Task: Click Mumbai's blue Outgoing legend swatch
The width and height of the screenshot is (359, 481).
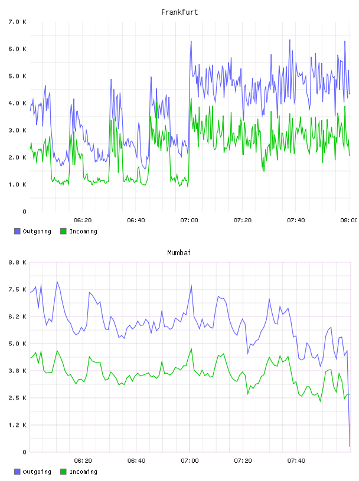Action: (17, 472)
